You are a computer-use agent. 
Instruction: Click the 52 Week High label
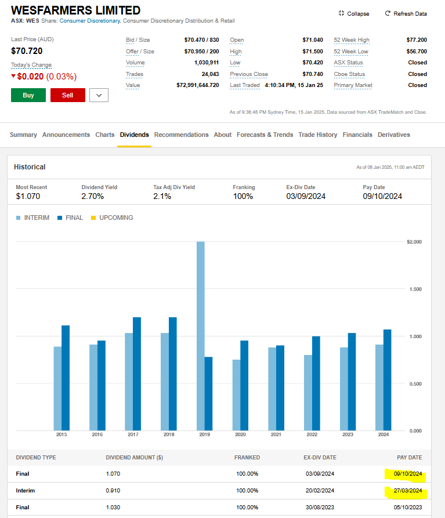click(x=352, y=40)
